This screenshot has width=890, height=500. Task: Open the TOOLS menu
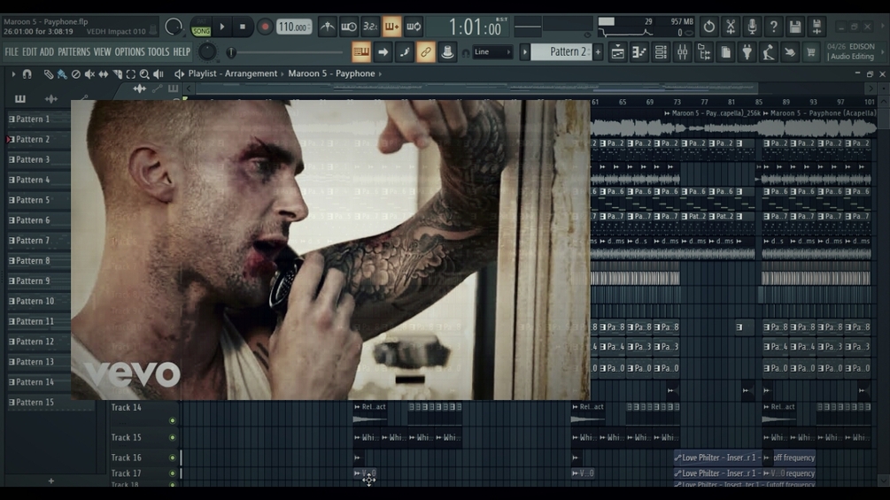click(159, 52)
